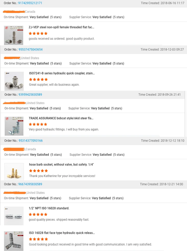The height and width of the screenshot is (251, 187).
Task: Click bobcat style skid steer product image
Action: 14,126
